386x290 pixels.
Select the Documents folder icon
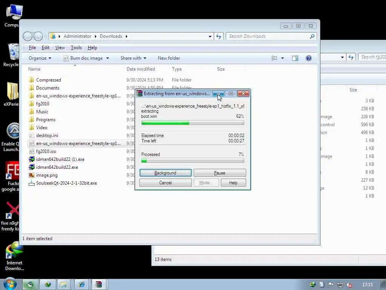coord(31,88)
